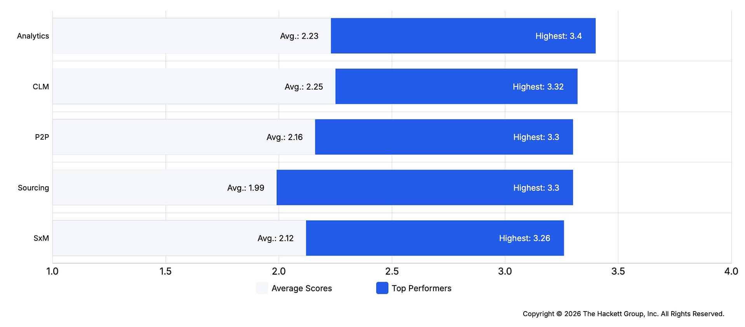
Task: Click the Sourcing category axis label
Action: tap(33, 188)
